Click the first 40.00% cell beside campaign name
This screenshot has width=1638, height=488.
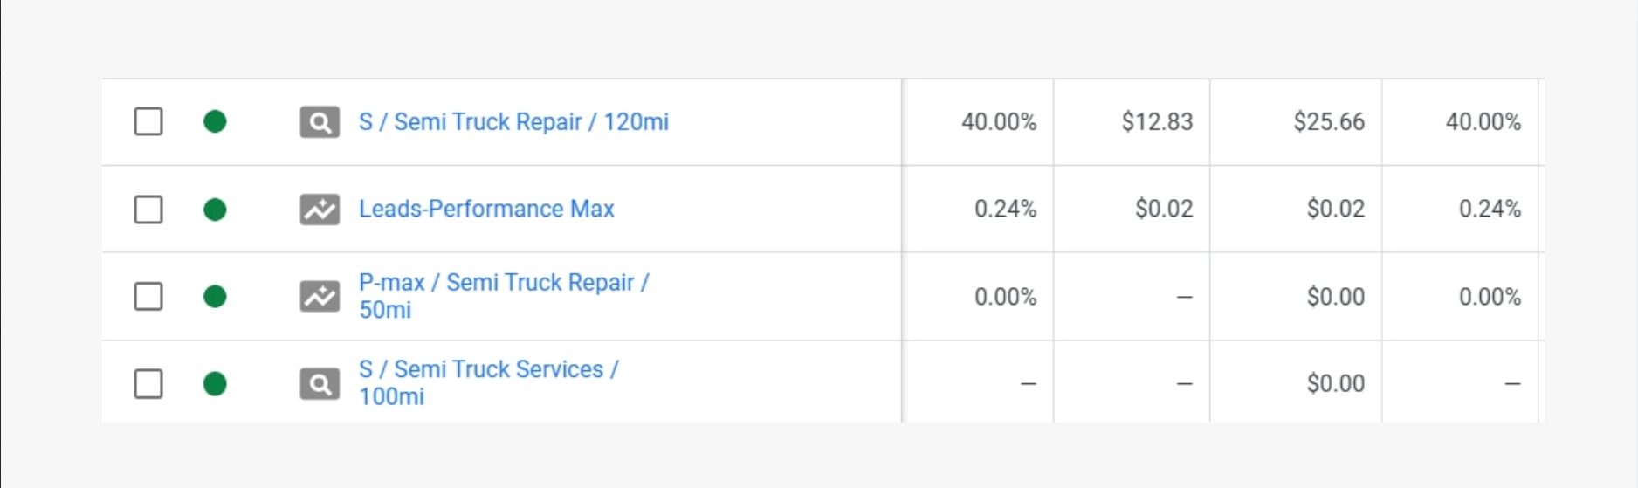[x=999, y=122]
